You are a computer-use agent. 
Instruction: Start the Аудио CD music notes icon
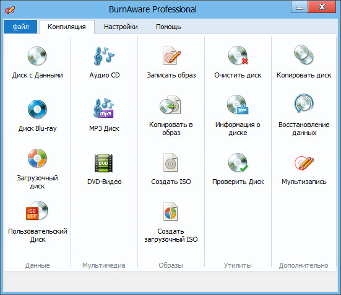coord(104,56)
